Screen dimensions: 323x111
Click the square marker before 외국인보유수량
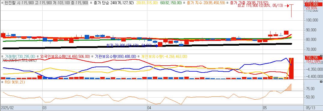pos(38,56)
